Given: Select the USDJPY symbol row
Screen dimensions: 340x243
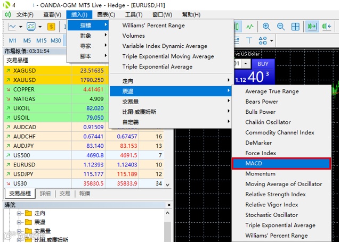Looking at the screenshot, I should (x=84, y=174).
